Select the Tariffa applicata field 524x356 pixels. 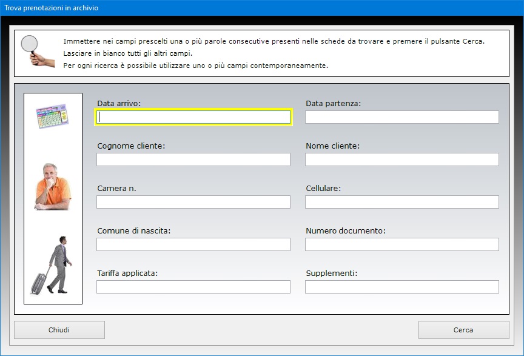193,287
